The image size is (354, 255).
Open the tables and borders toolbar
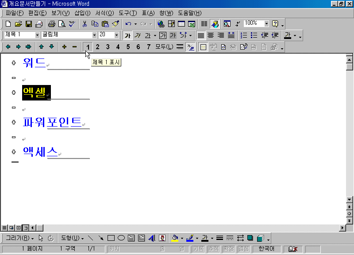[171, 24]
